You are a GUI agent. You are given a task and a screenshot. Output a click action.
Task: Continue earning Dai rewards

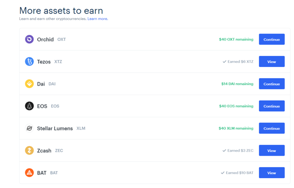pos(272,84)
